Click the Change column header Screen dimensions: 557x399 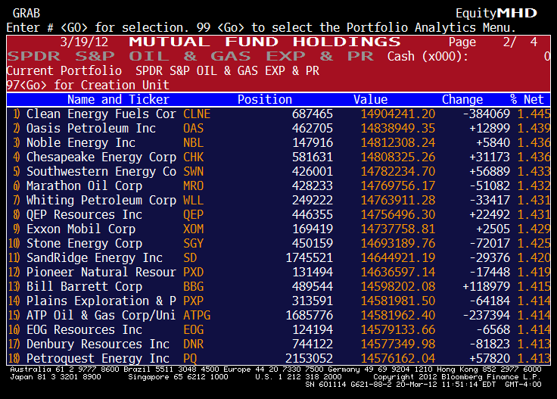(x=462, y=99)
